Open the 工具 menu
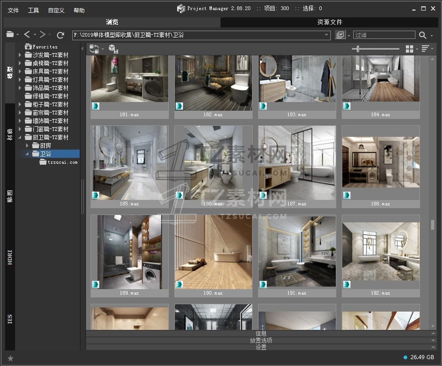This screenshot has height=366, width=442. click(x=33, y=10)
